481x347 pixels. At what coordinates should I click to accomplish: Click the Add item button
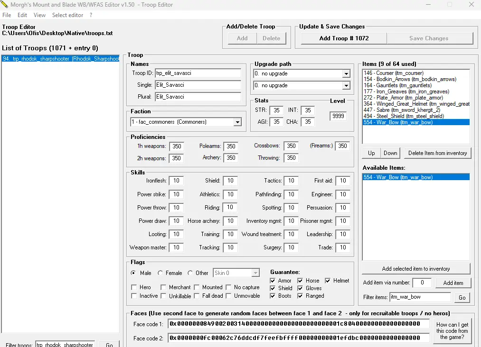453,283
